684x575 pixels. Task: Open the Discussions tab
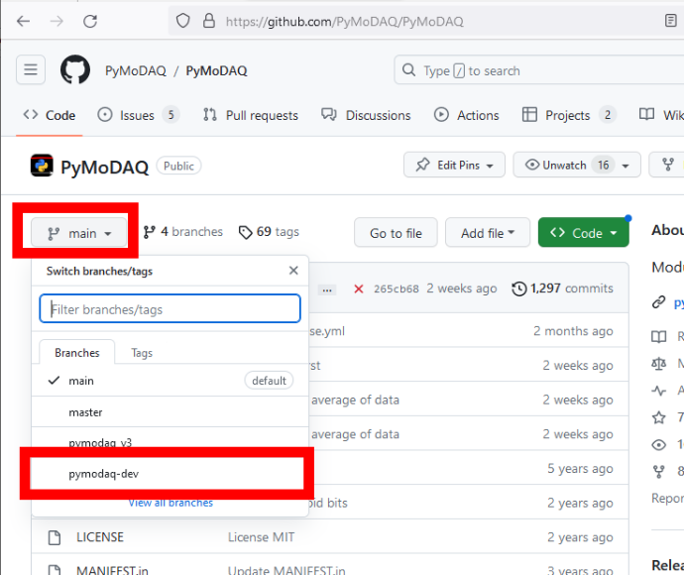click(x=366, y=115)
